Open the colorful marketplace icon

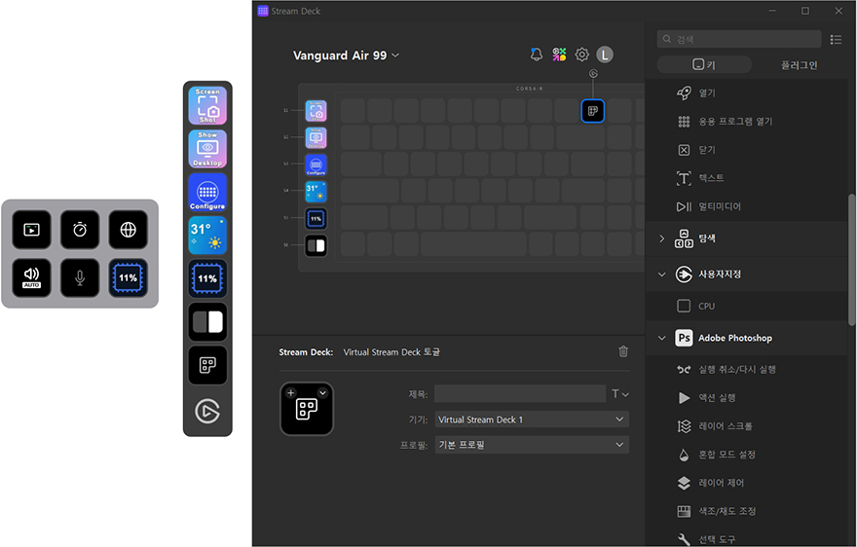559,55
